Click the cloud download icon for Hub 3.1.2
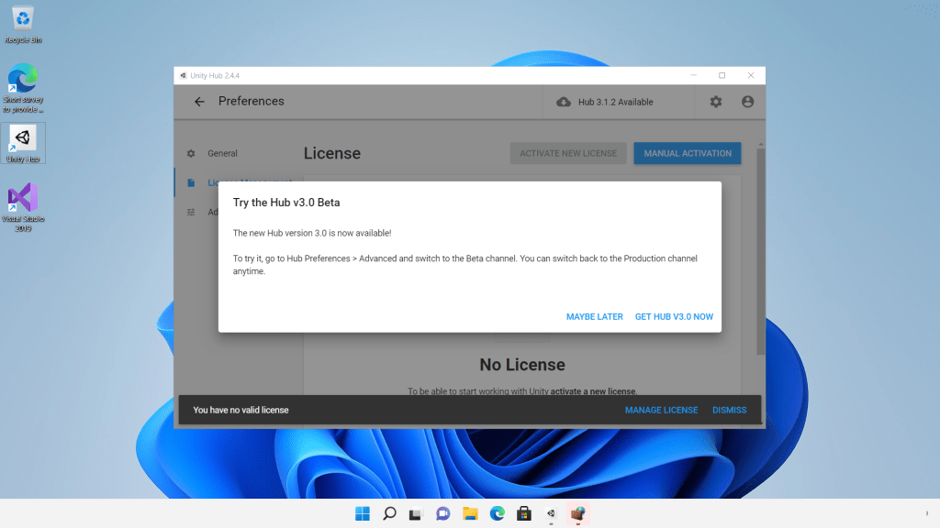 [x=564, y=102]
